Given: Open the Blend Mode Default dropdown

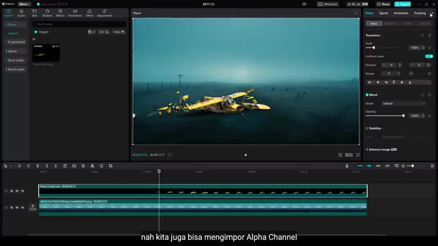Looking at the screenshot, I should coord(404,104).
